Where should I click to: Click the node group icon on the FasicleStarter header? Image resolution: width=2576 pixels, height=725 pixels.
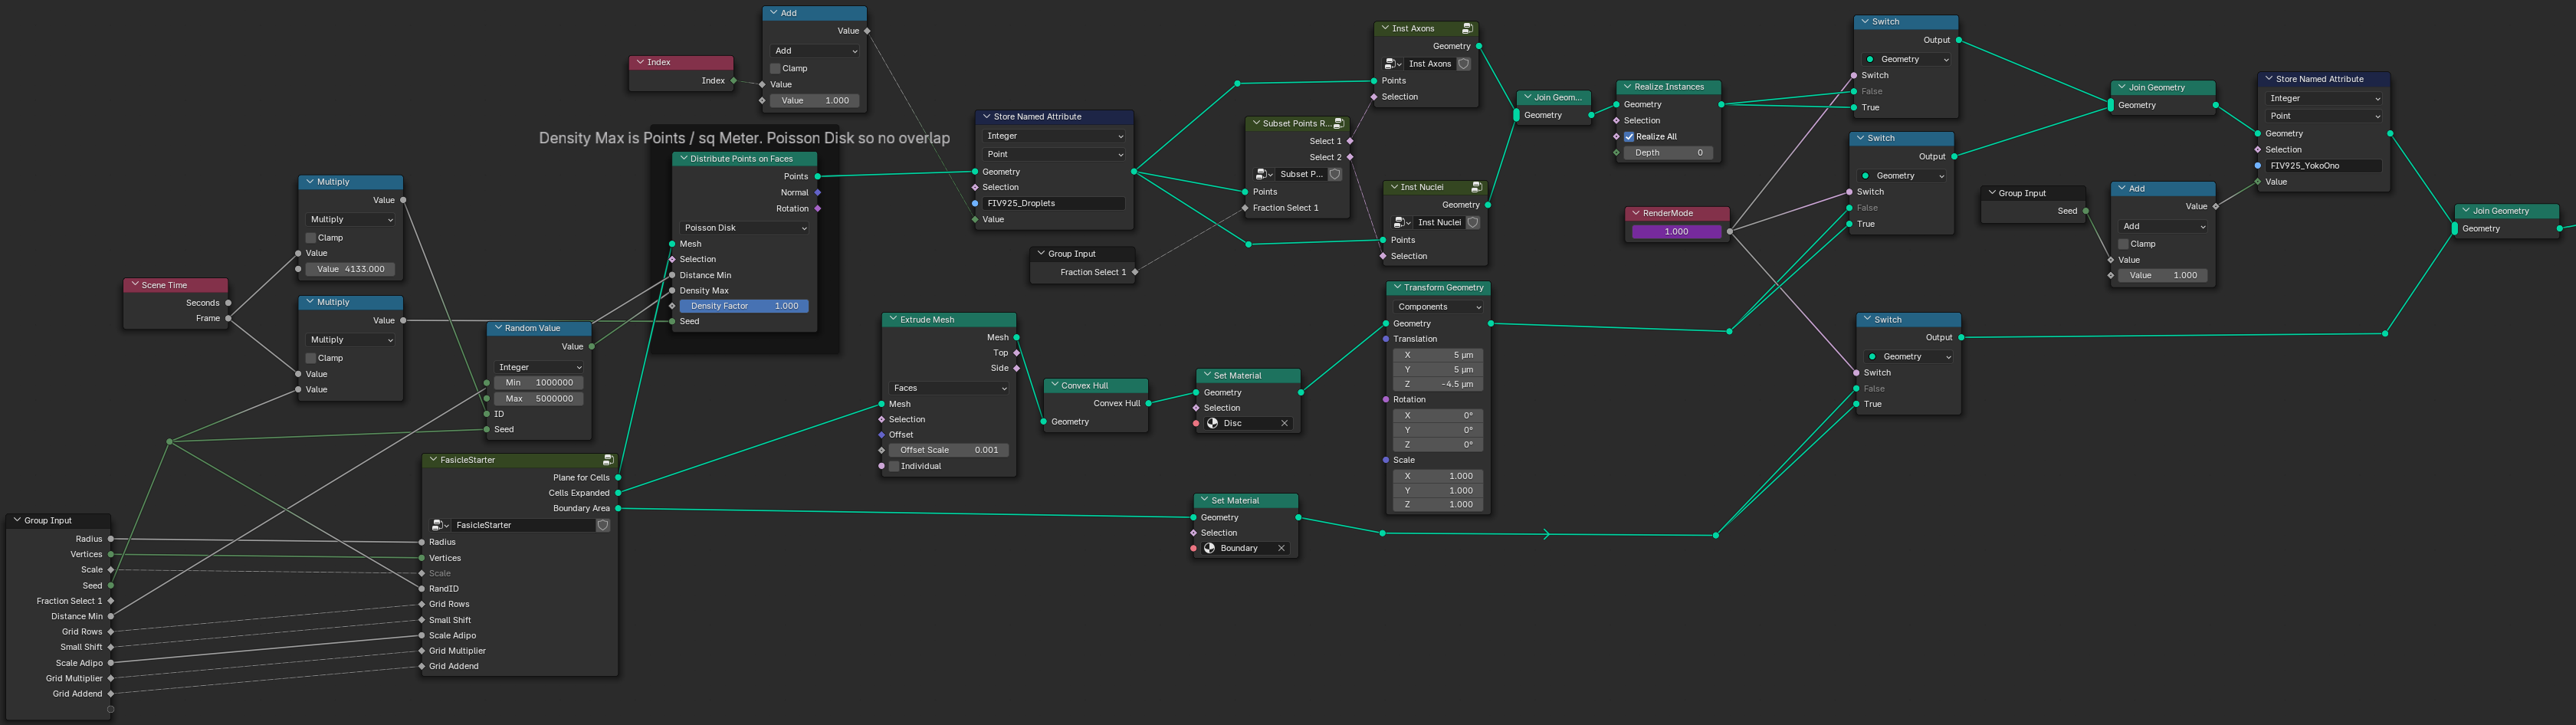[609, 460]
